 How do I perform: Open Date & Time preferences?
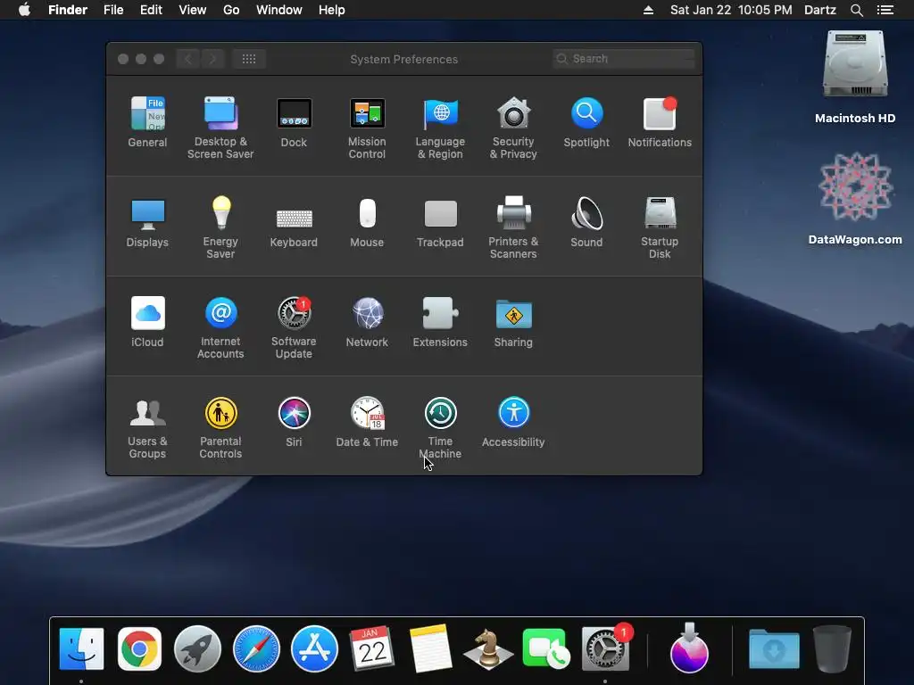pos(367,422)
